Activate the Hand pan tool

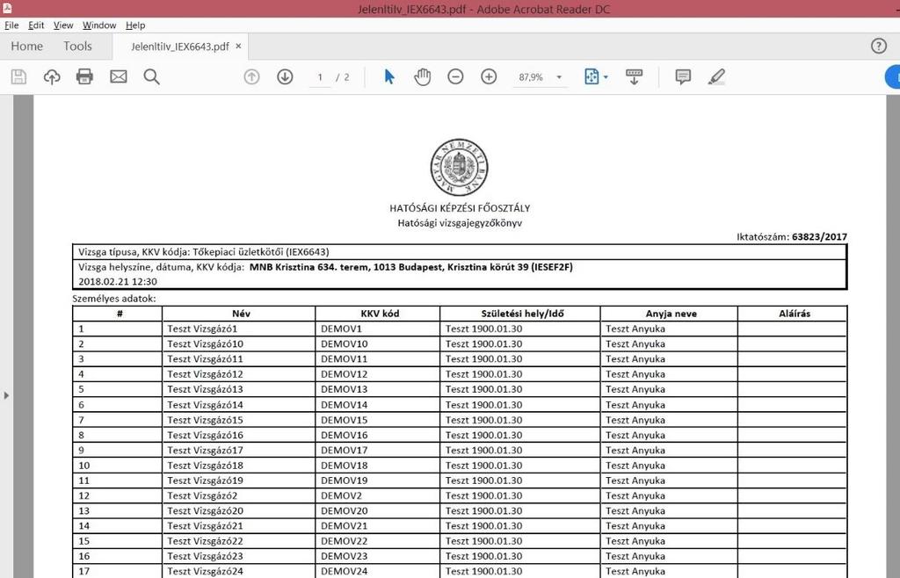(423, 76)
